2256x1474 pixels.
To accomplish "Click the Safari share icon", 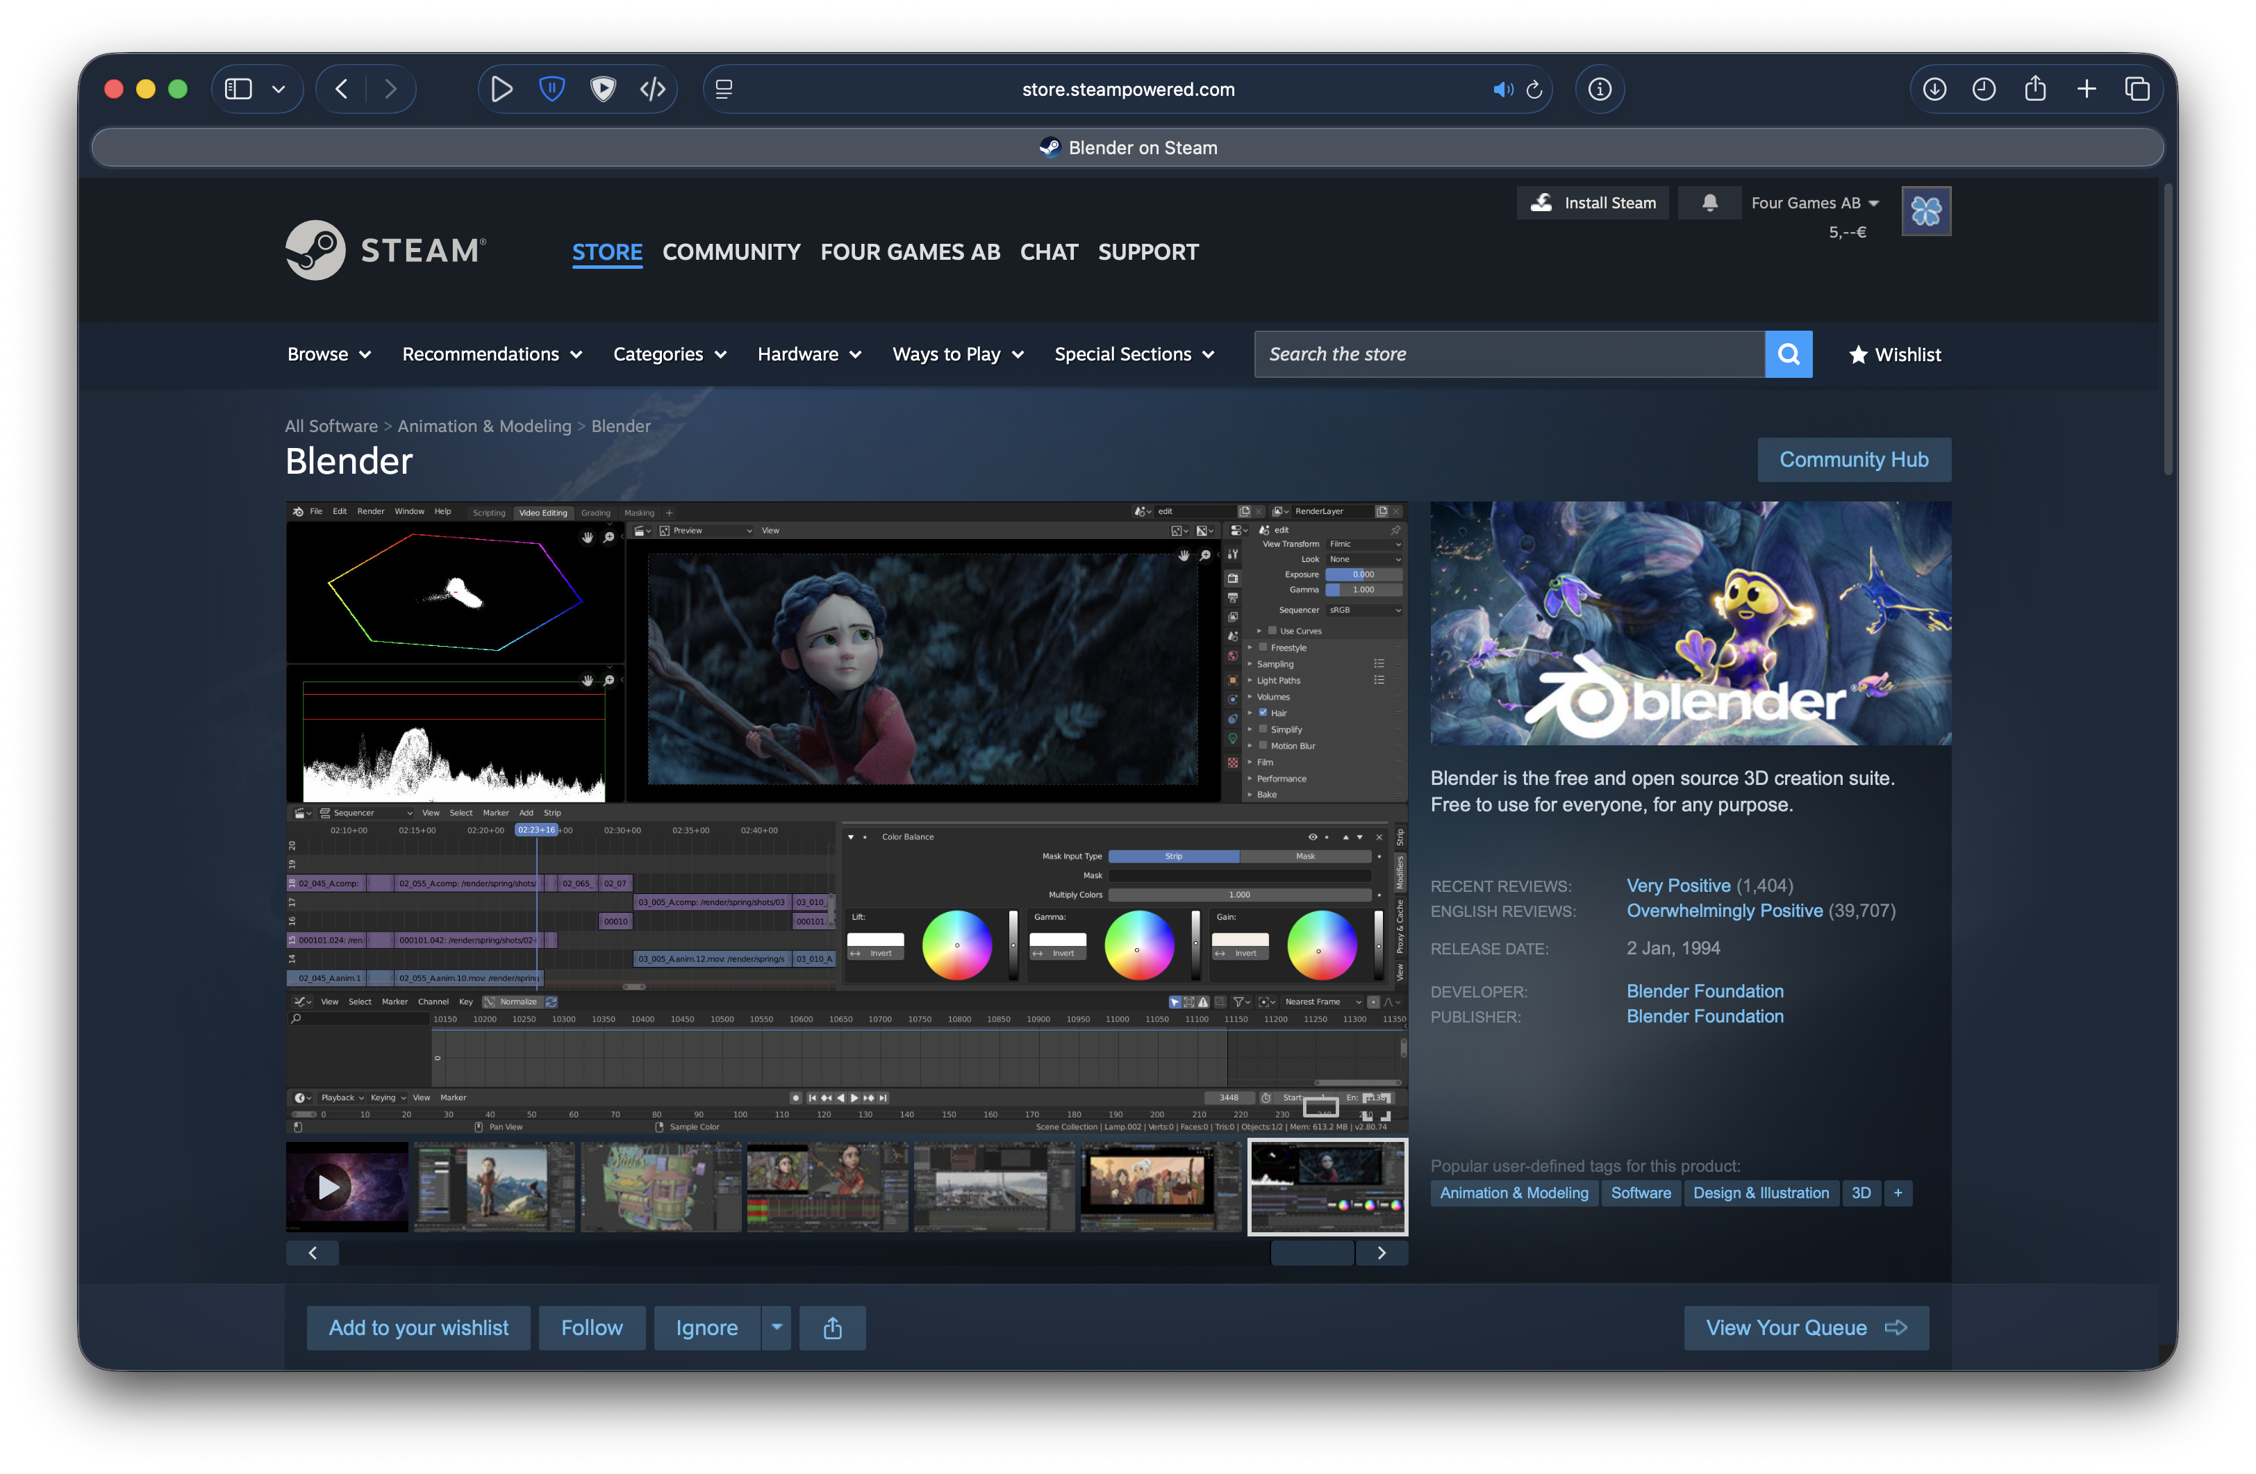I will coord(2035,89).
